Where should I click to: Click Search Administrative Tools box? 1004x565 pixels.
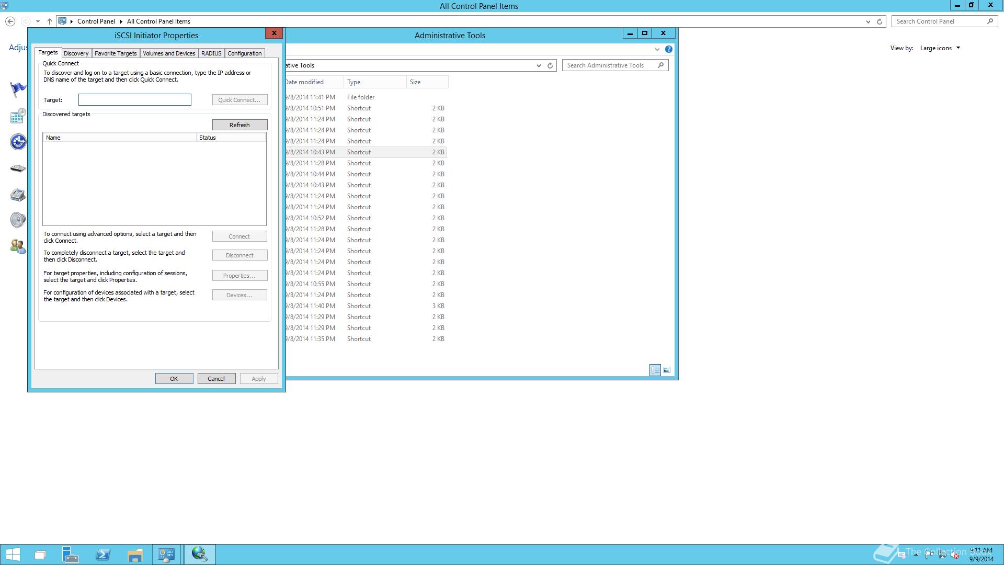click(x=615, y=65)
